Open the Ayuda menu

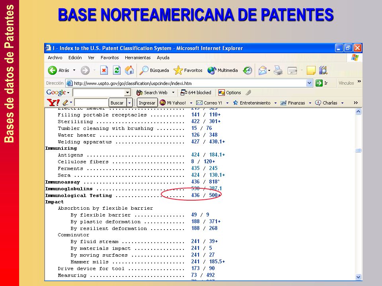tap(163, 58)
